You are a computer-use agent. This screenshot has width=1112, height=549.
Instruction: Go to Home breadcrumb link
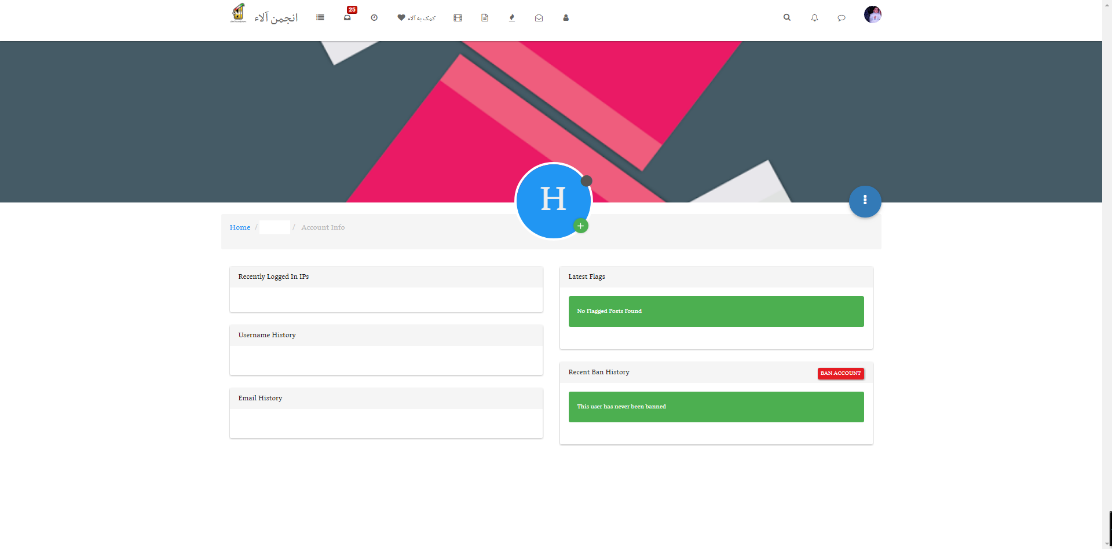point(240,227)
